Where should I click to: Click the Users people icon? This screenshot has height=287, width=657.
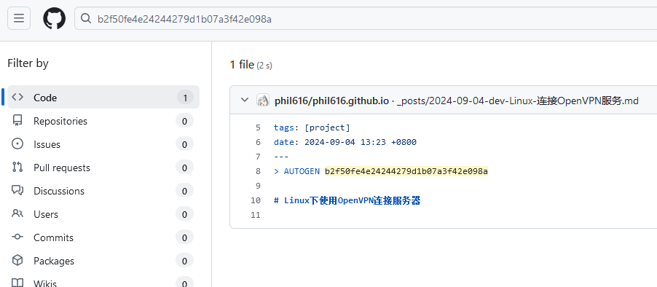click(17, 213)
